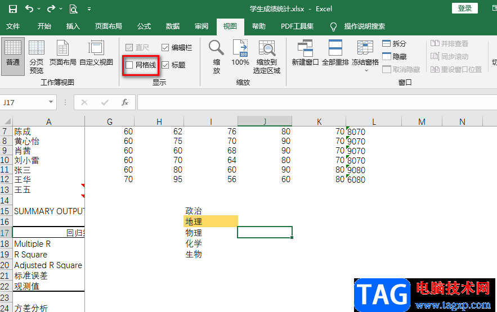The image size is (497, 312).
Task: Open print preview from quick access toolbar
Action: [x=73, y=9]
